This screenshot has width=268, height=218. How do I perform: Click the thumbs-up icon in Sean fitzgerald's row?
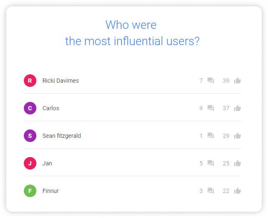pyautogui.click(x=237, y=136)
